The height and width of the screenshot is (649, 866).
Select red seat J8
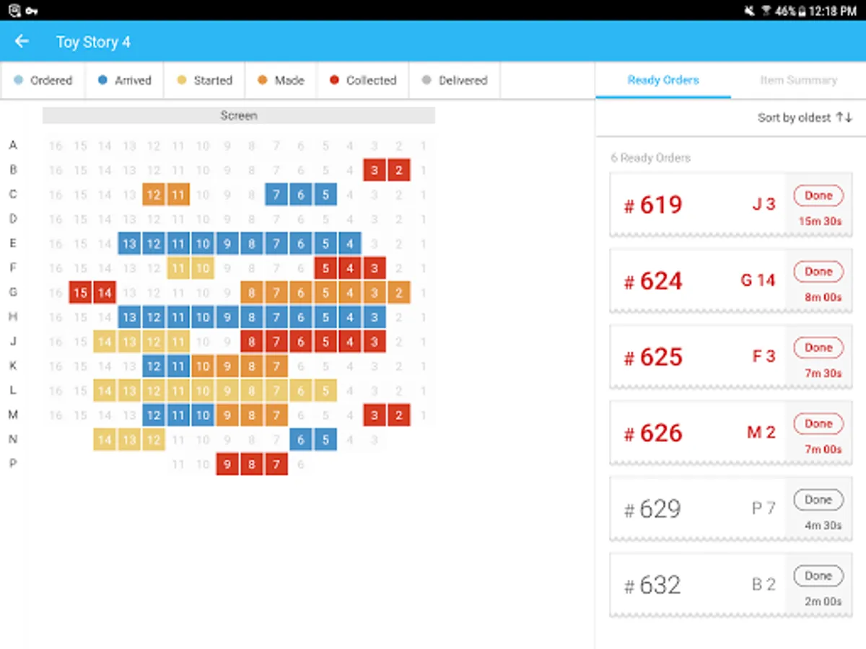(x=252, y=342)
